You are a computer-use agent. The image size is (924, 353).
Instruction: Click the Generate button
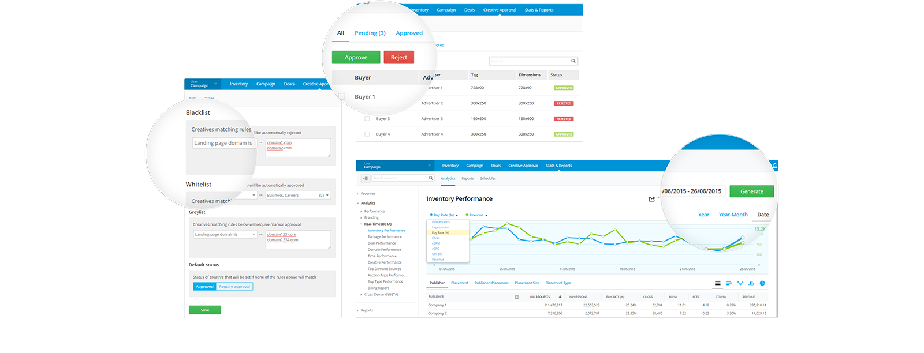[752, 191]
